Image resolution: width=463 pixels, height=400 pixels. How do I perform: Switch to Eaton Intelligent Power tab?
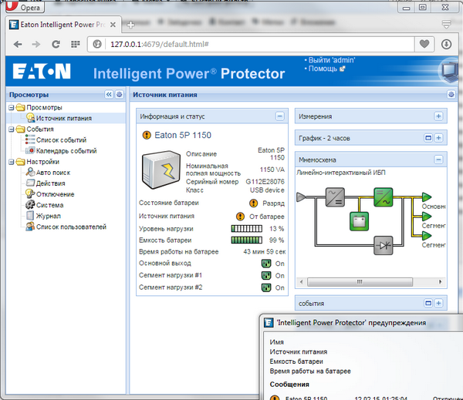click(x=62, y=25)
